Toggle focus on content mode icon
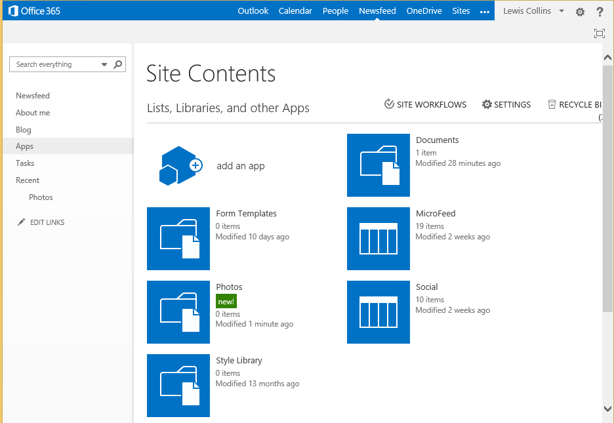The height and width of the screenshot is (423, 614). [x=599, y=33]
